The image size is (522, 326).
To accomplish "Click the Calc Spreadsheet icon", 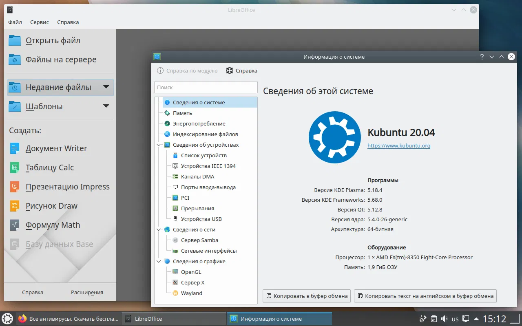I will (15, 167).
